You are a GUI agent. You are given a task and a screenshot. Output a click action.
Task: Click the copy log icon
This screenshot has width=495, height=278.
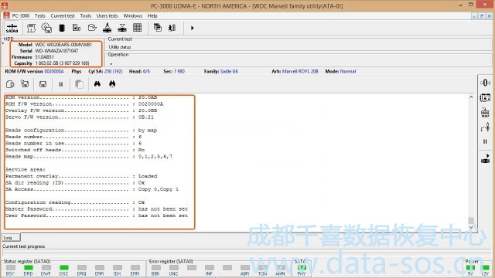[79, 84]
